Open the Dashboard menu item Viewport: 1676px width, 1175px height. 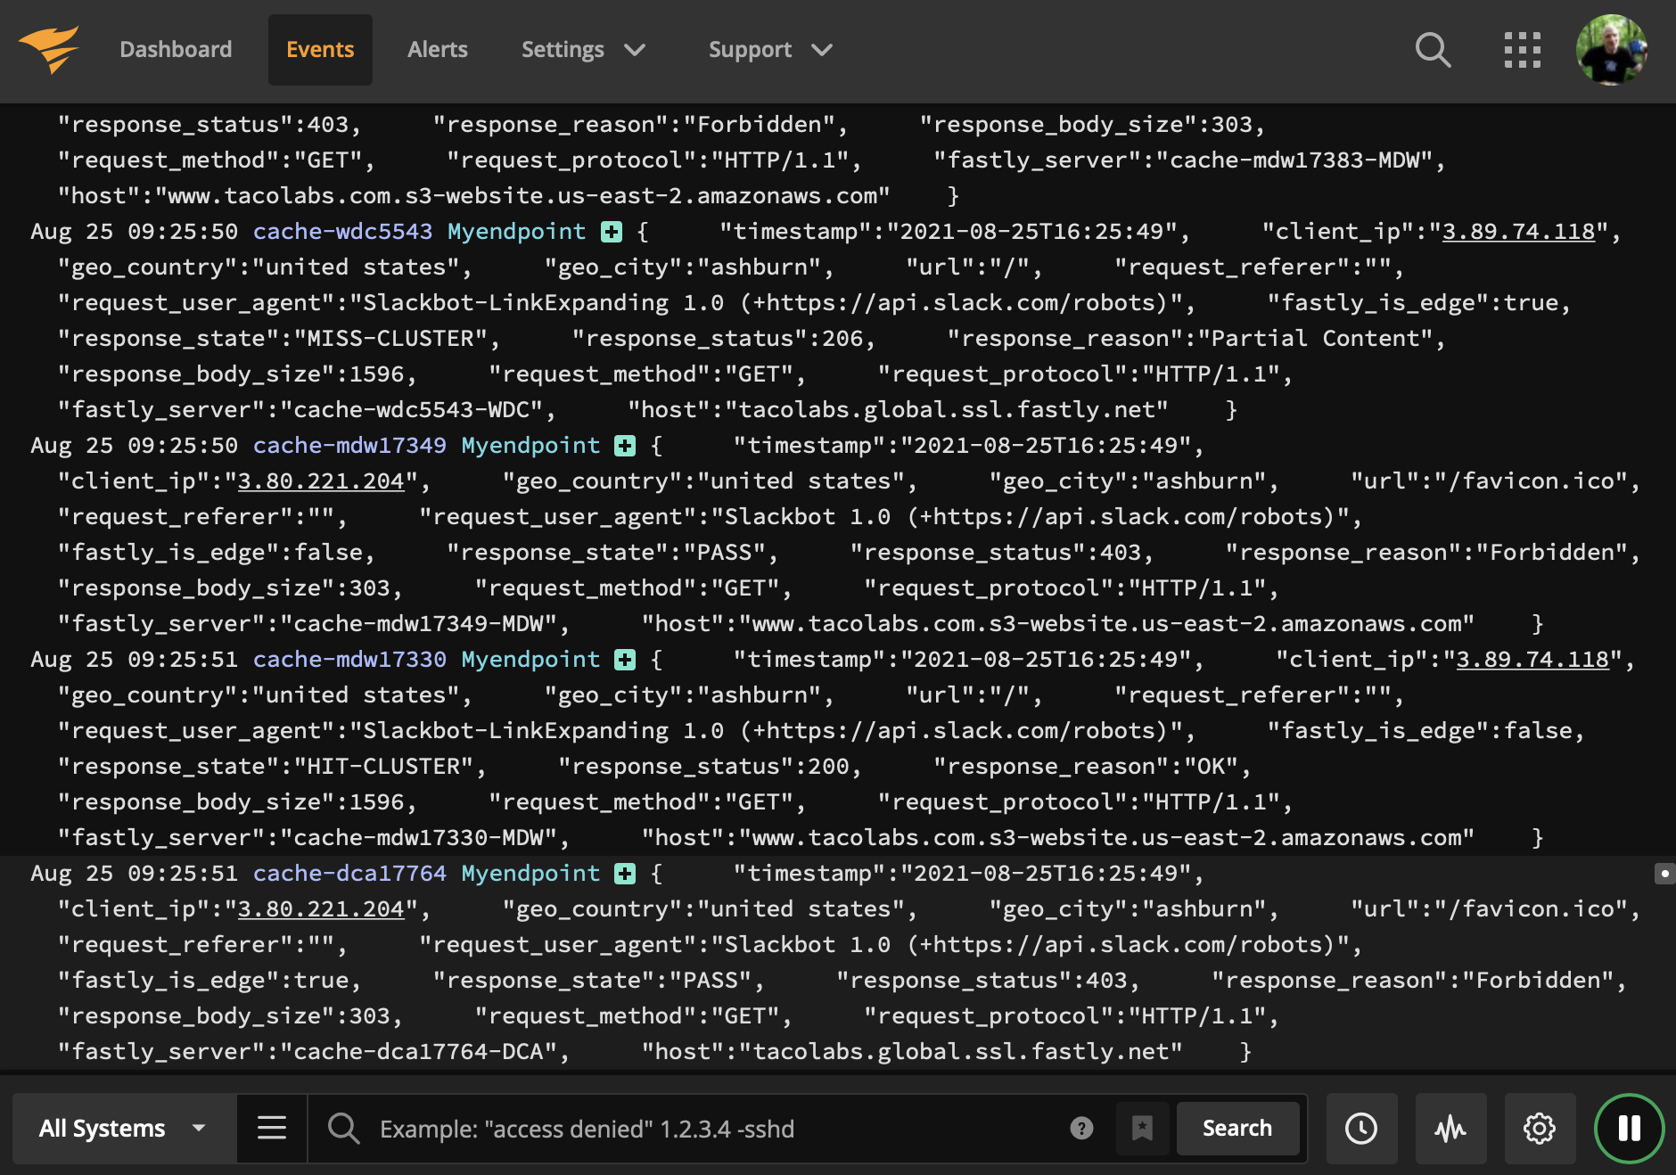(x=176, y=49)
